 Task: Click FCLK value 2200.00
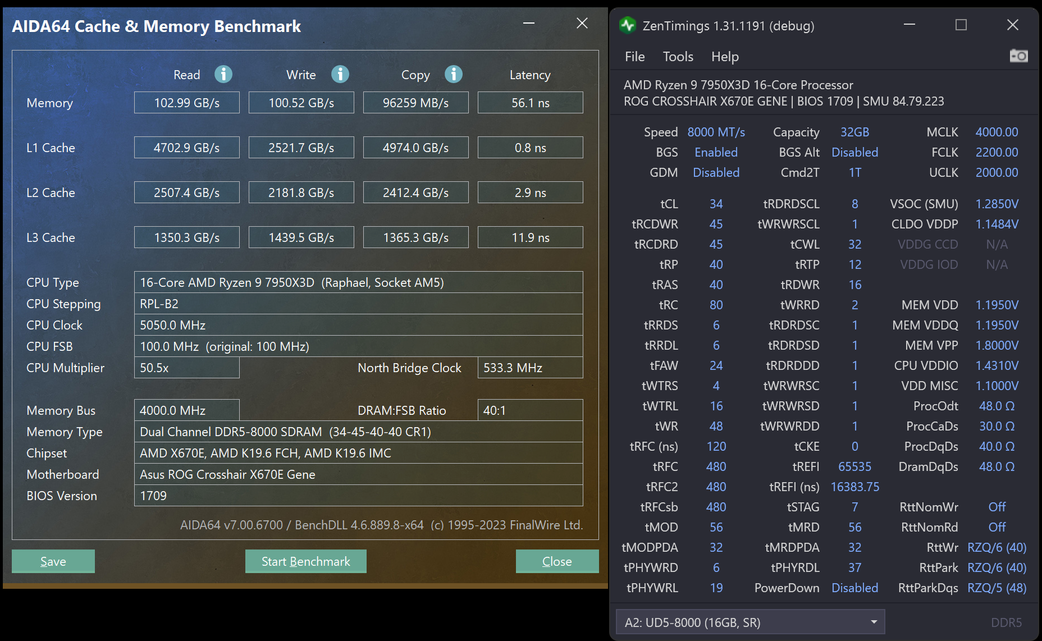997,152
